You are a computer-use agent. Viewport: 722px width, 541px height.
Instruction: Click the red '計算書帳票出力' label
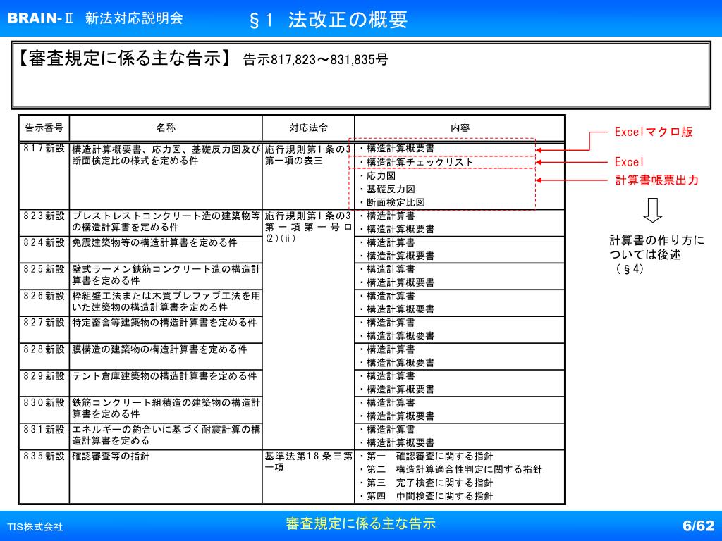tap(657, 180)
